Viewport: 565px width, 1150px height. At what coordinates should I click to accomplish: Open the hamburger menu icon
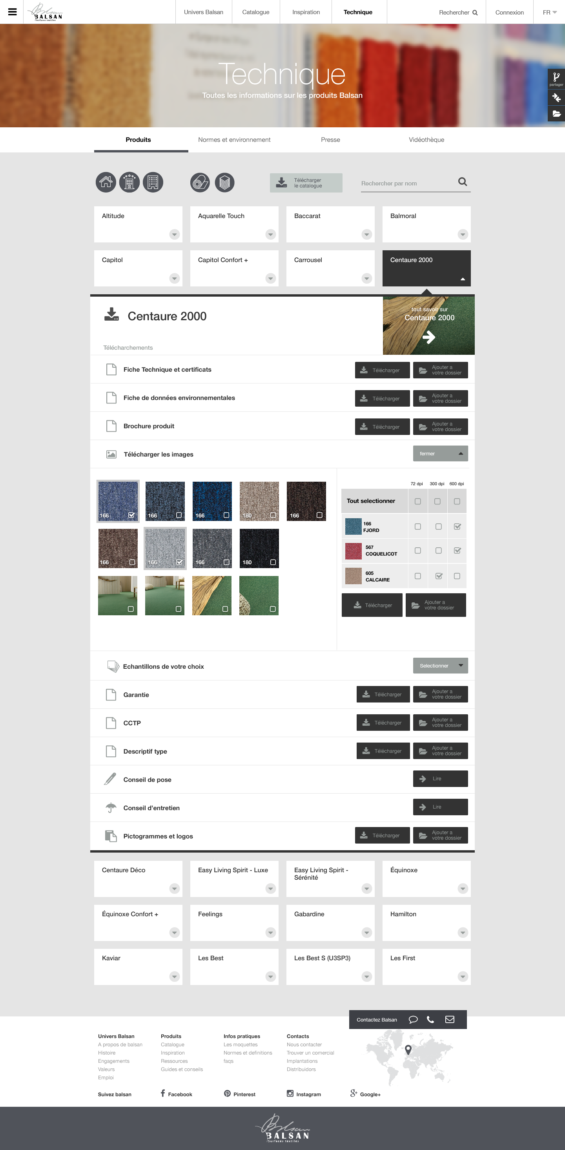[13, 12]
